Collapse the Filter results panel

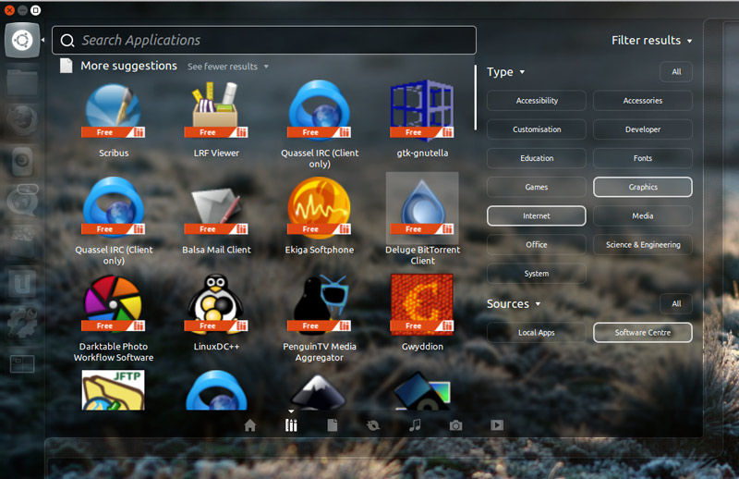click(x=651, y=41)
